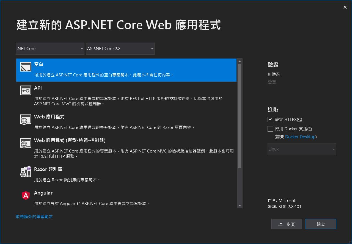352x244 pixels.
Task: Click the template list scroll up arrow
Action: click(x=240, y=61)
